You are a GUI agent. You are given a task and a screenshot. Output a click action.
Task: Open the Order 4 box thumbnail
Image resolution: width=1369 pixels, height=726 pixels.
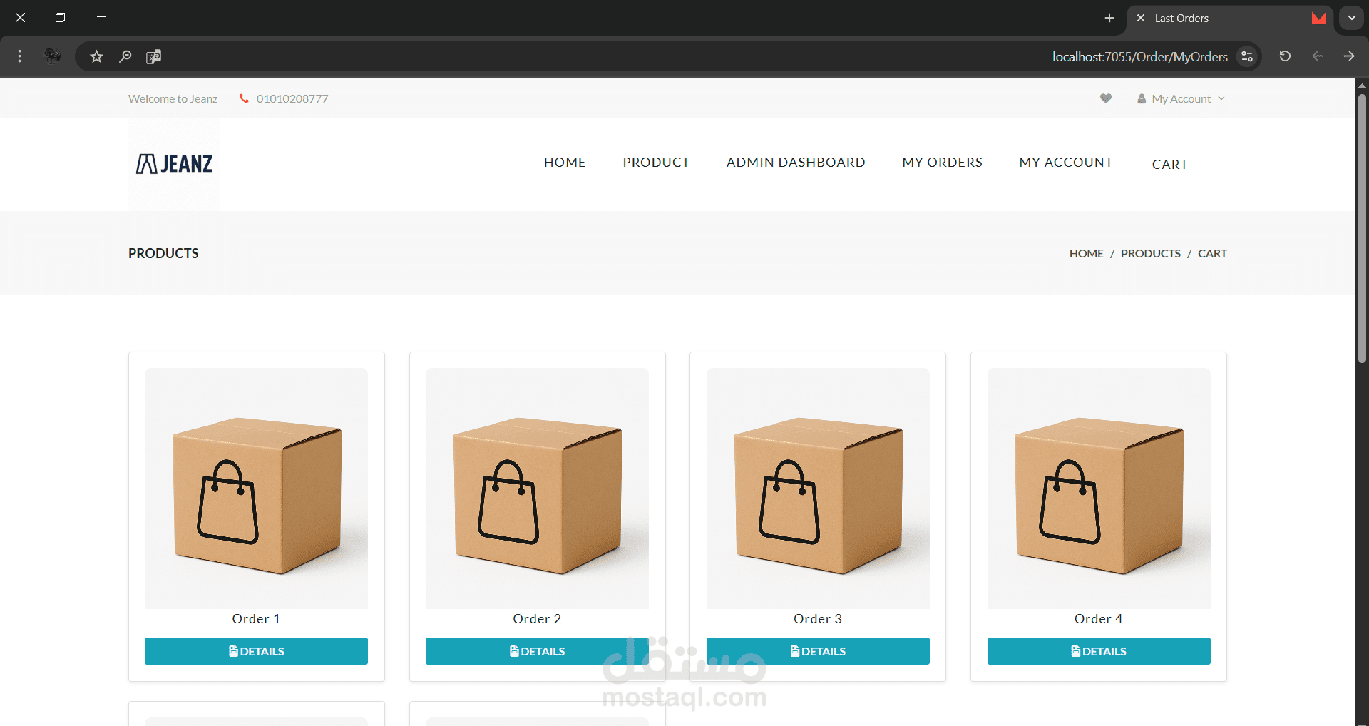pyautogui.click(x=1099, y=489)
